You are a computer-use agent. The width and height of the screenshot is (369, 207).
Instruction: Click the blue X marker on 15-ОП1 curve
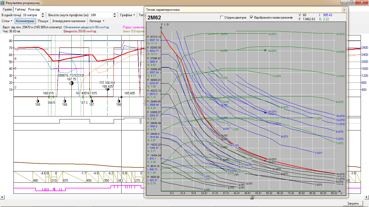tap(265, 112)
